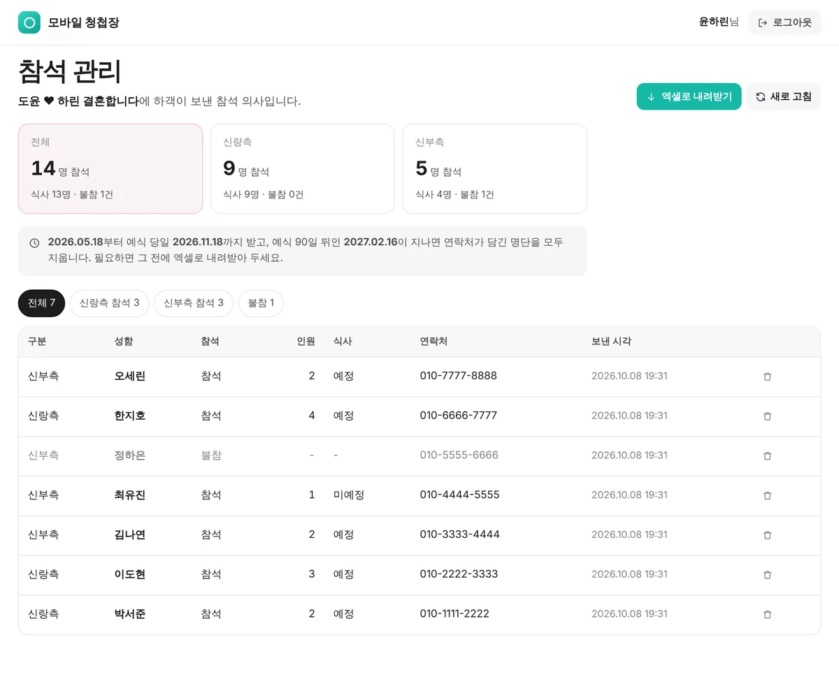Viewport: 839px width, 695px height.
Task: Open the 신부측 5명 참석 summary card
Action: pos(495,168)
